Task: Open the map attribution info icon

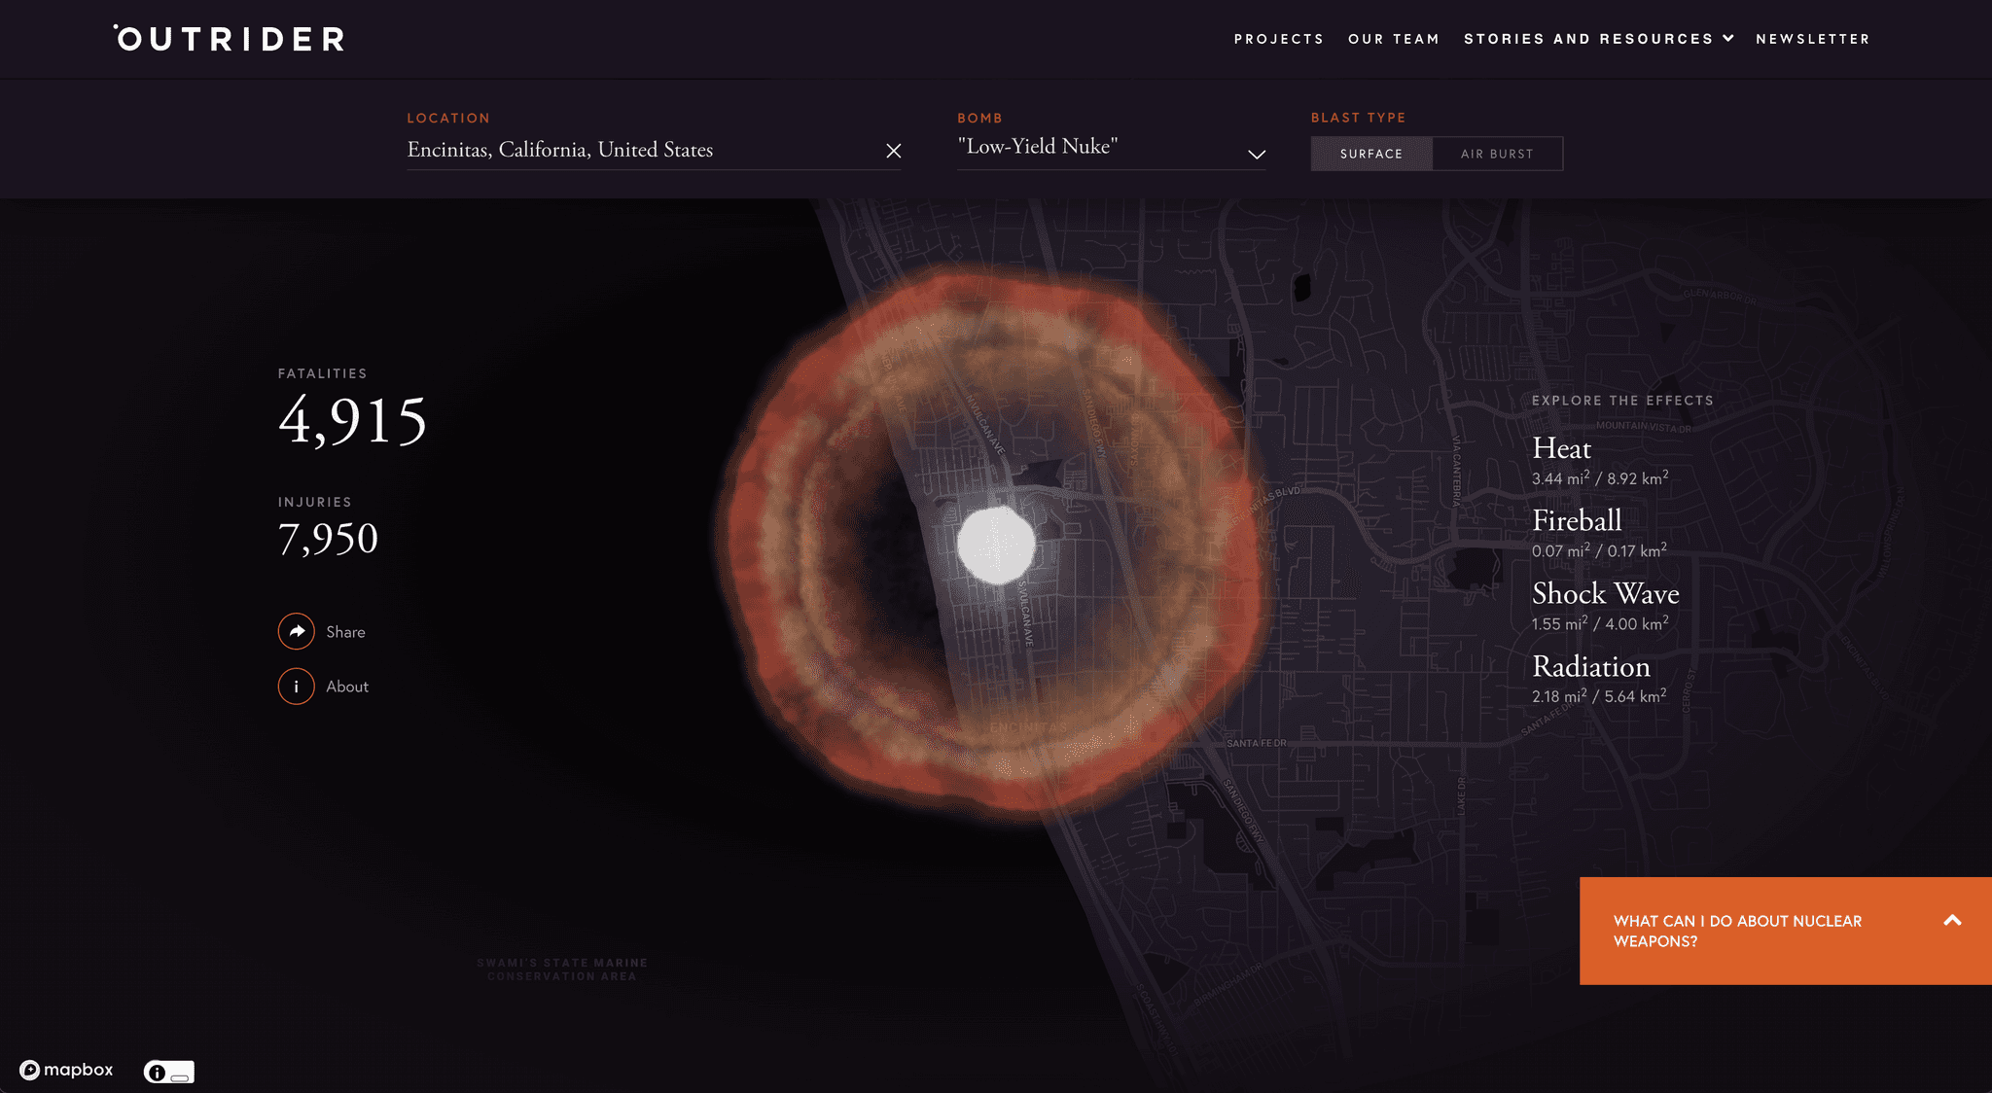Action: point(157,1072)
